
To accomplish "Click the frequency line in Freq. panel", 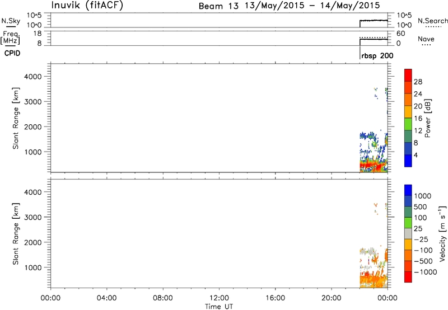I will (374, 39).
